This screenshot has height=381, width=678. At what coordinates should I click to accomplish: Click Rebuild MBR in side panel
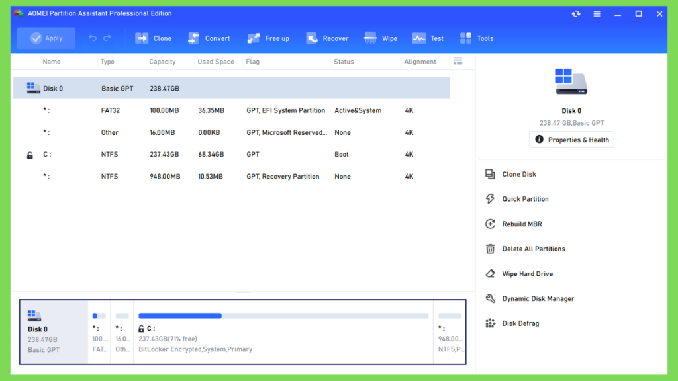(x=522, y=224)
